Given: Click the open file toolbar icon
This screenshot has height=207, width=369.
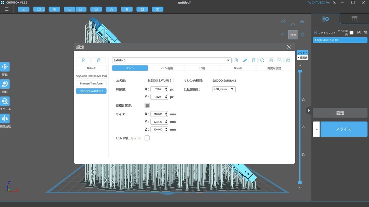Looking at the screenshot, I should [23, 9].
